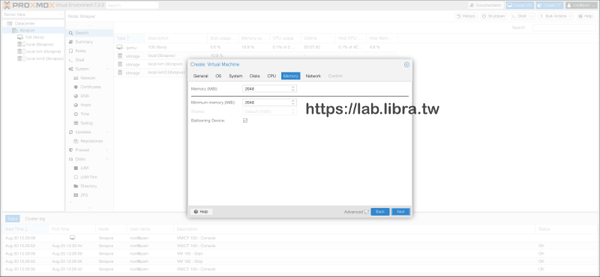
Task: Open the Documentation link
Action: [485, 5]
